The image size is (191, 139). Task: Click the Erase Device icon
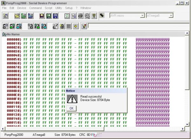pos(55,26)
